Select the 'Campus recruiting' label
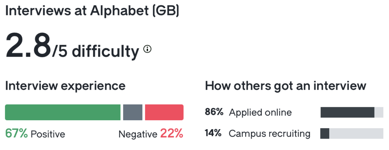The height and width of the screenshot is (150, 389). (270, 134)
